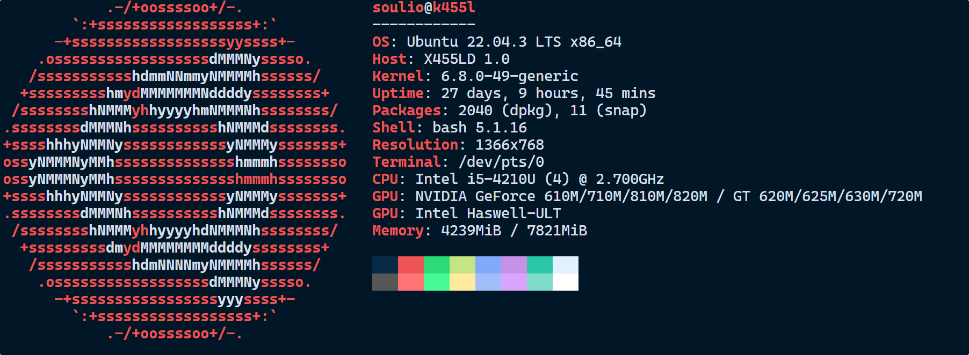Pick the pale yellow swatch in the bottom row
This screenshot has height=355, width=969.
point(462,282)
